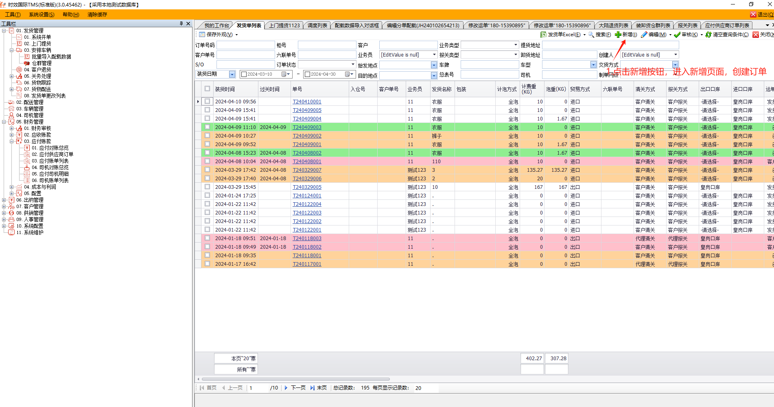This screenshot has height=407, width=774.
Task: Click the 订单号码 input field
Action: [245, 45]
